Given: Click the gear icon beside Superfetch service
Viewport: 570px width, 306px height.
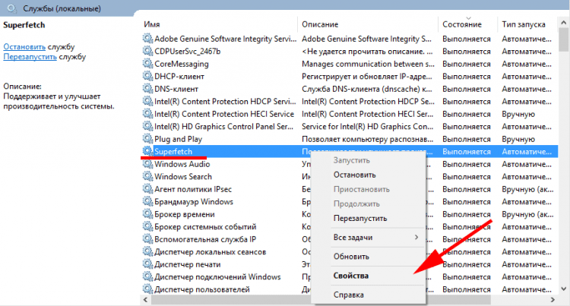Looking at the screenshot, I should coord(147,151).
